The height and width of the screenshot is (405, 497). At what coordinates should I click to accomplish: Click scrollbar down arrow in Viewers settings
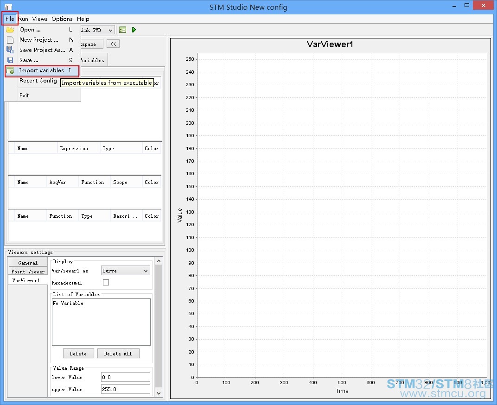(159, 393)
